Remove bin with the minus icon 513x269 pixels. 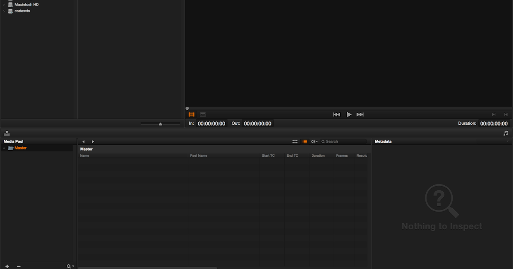(18, 266)
